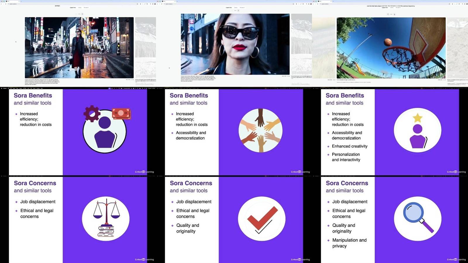The width and height of the screenshot is (468, 263).
Task: Click the Tokyo street walking woman video
Action: pos(79,48)
